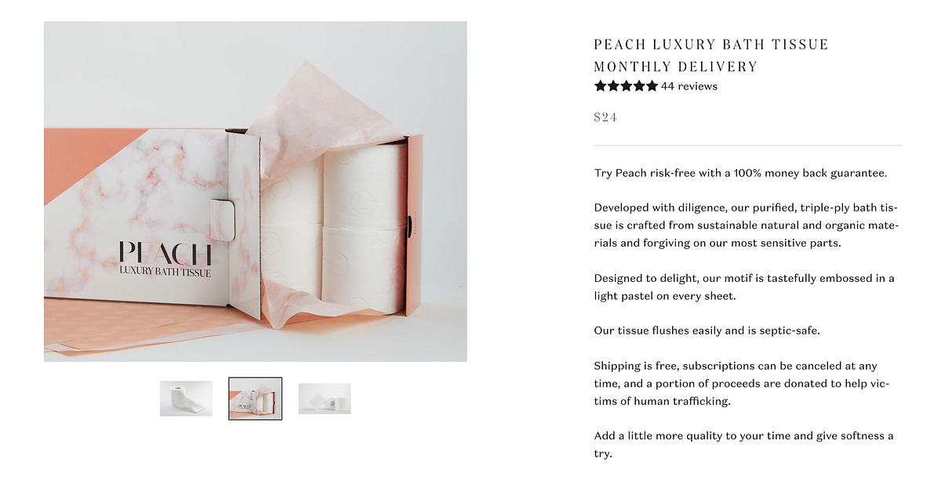Click the fifth, last rating star
Screen dimensions: 941x480
click(652, 86)
